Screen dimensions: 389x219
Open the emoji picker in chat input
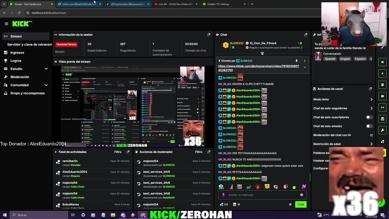(302, 195)
